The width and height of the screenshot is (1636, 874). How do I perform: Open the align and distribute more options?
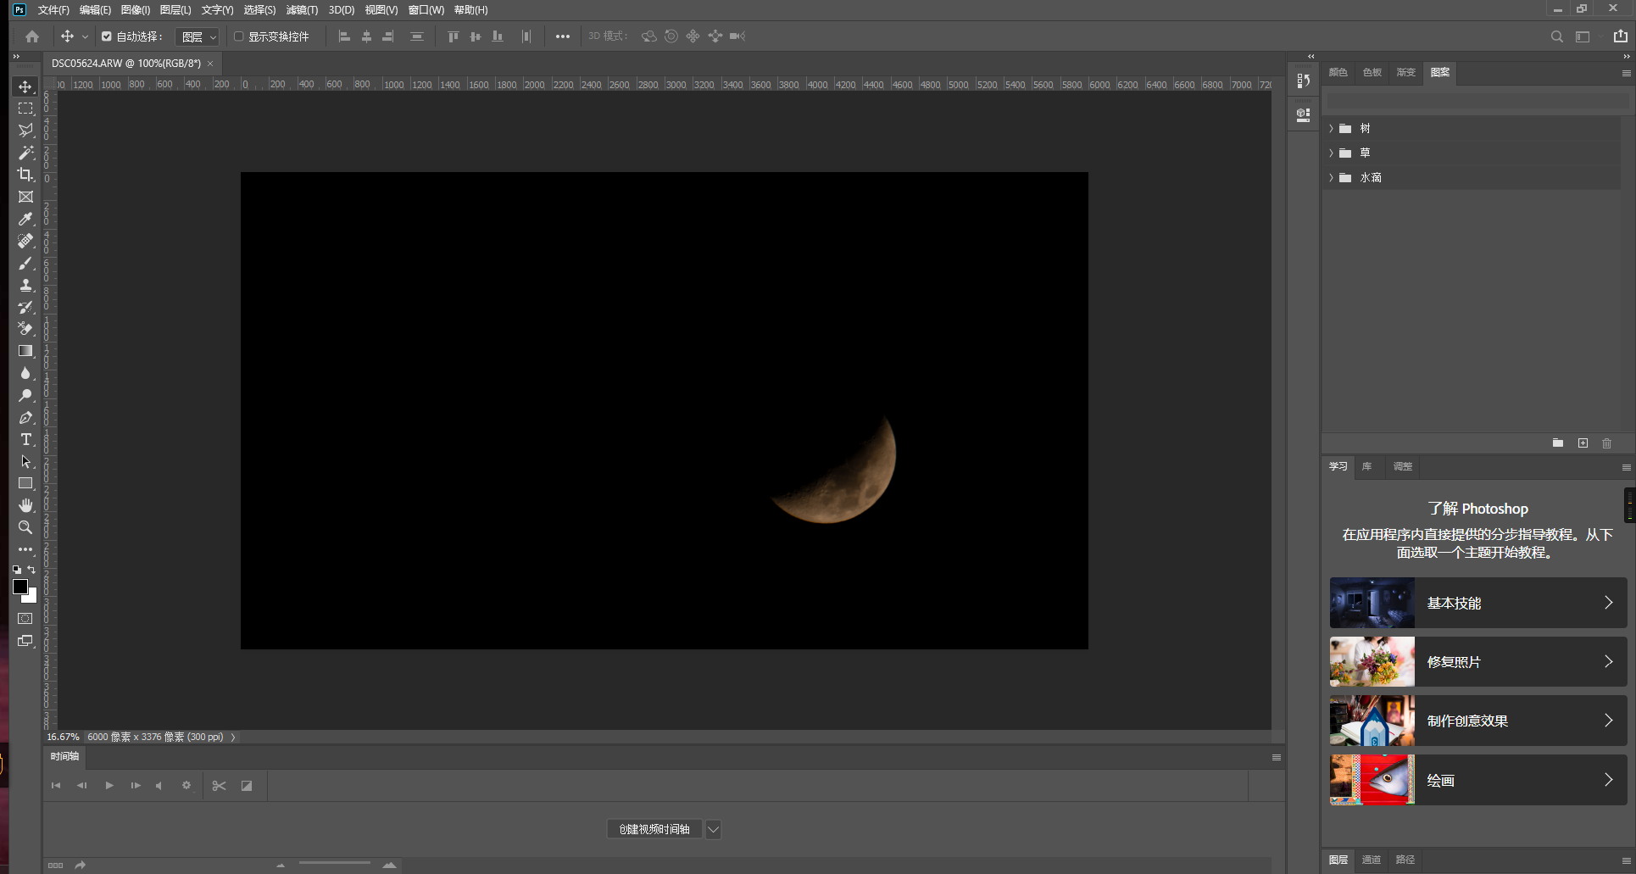(x=563, y=36)
